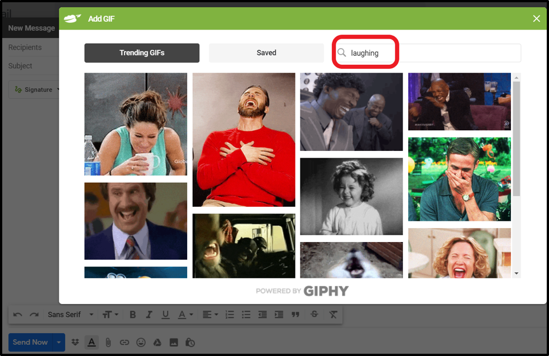
Task: Toggle strikethrough formatting
Action: (314, 315)
